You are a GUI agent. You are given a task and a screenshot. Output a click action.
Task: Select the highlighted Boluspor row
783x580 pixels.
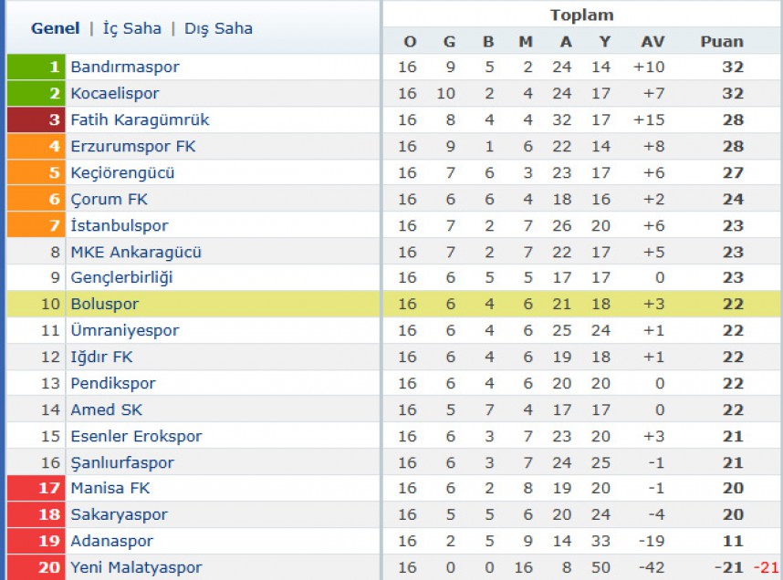(x=393, y=304)
